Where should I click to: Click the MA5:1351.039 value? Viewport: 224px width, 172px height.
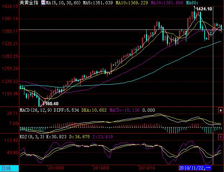coord(98,3)
